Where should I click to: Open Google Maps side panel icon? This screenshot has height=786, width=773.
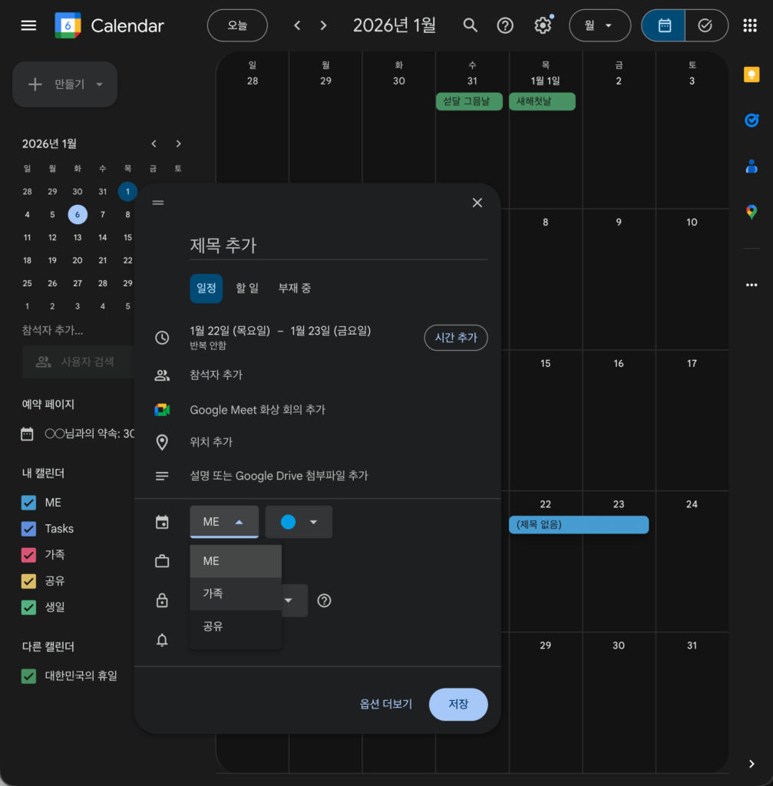pos(752,212)
